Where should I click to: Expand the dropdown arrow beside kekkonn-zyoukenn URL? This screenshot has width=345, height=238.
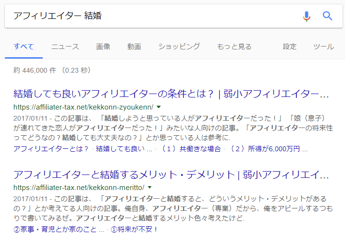(158, 107)
